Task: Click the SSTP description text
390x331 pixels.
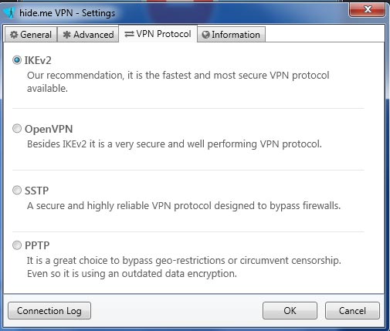Action: click(x=184, y=206)
